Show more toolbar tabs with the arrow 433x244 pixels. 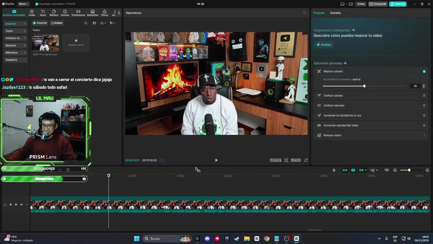[x=119, y=13]
